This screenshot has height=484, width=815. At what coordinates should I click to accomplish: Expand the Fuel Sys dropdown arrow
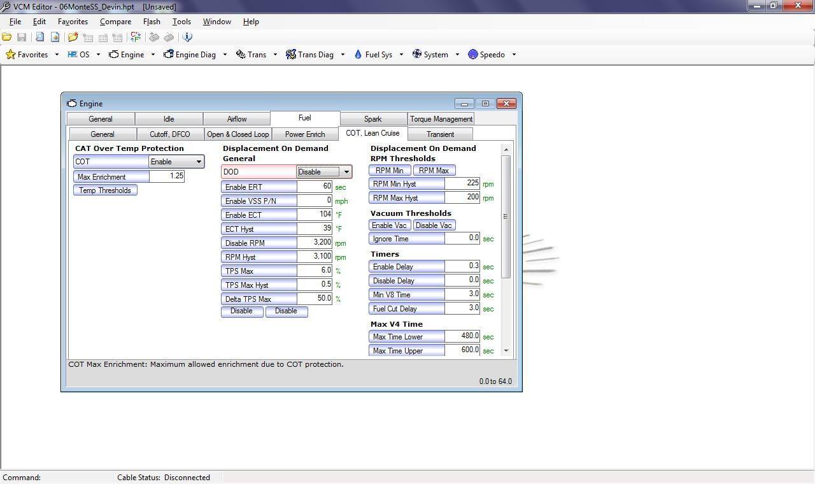(401, 55)
